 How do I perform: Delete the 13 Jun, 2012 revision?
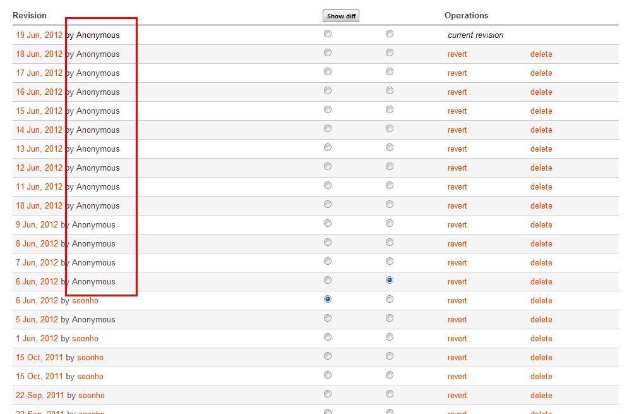541,149
